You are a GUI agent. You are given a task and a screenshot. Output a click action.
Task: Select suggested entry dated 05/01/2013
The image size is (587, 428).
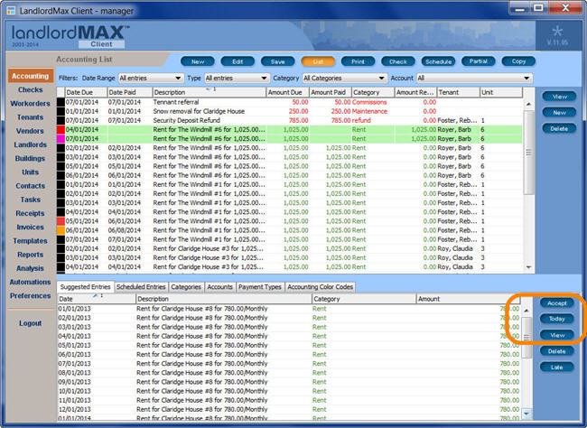(x=289, y=345)
